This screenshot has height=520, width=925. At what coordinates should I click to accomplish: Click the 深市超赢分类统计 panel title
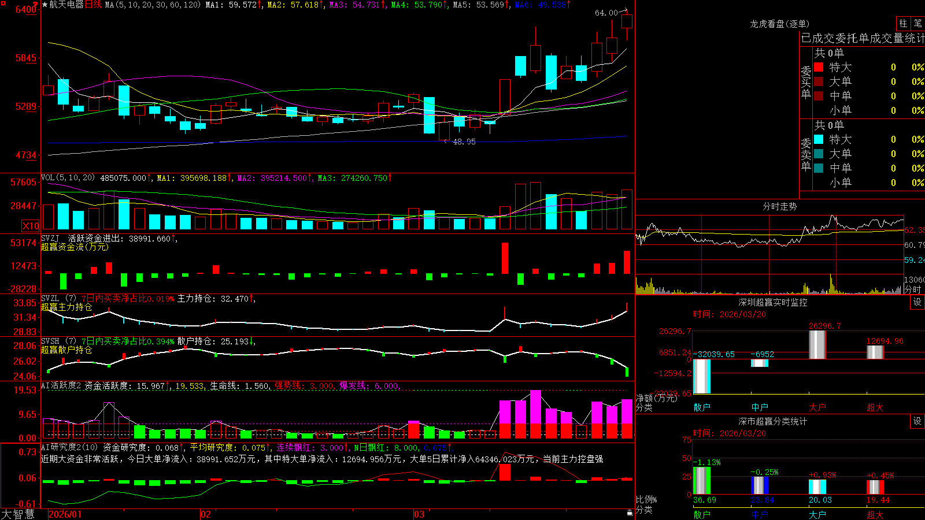point(773,421)
